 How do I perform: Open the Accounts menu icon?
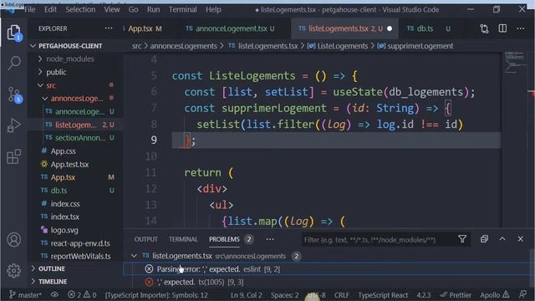[14, 240]
